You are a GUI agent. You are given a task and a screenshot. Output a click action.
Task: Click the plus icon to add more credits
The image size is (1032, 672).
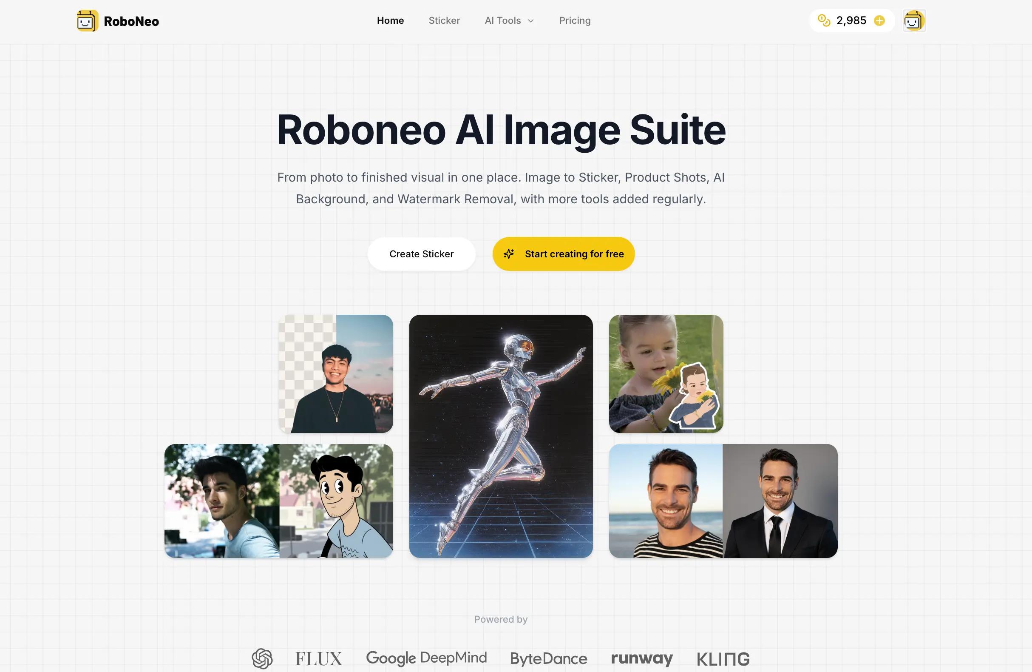click(879, 20)
